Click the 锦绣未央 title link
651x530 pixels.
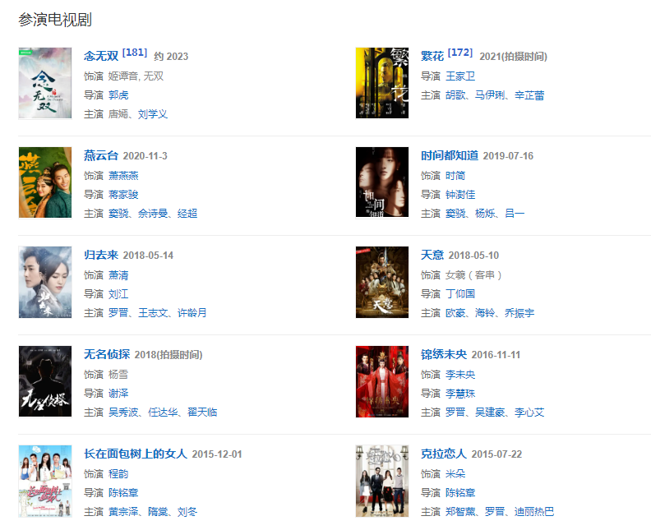(443, 354)
